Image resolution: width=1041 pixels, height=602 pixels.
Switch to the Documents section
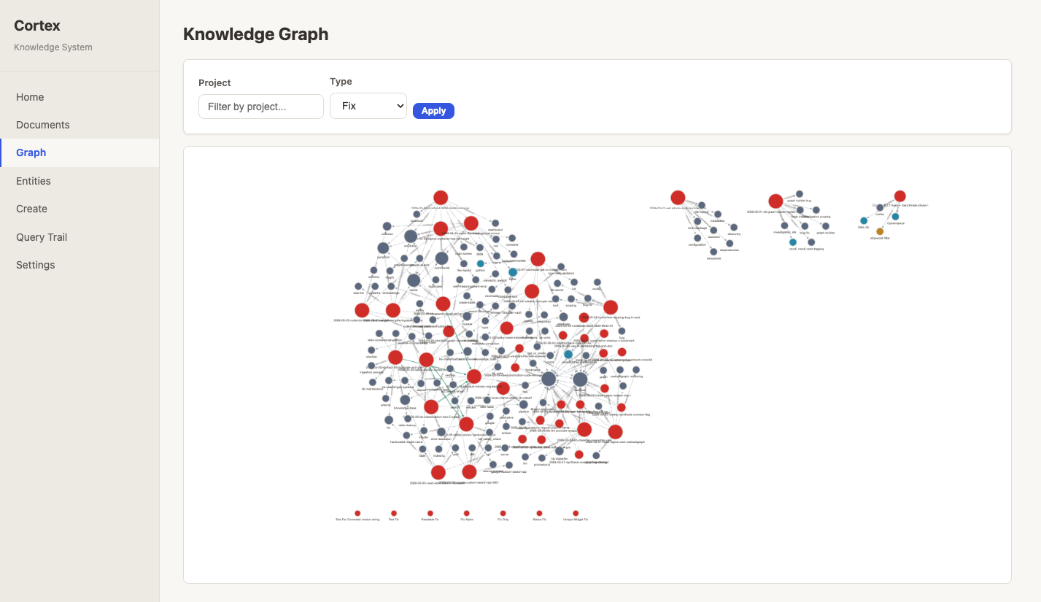pyautogui.click(x=42, y=124)
